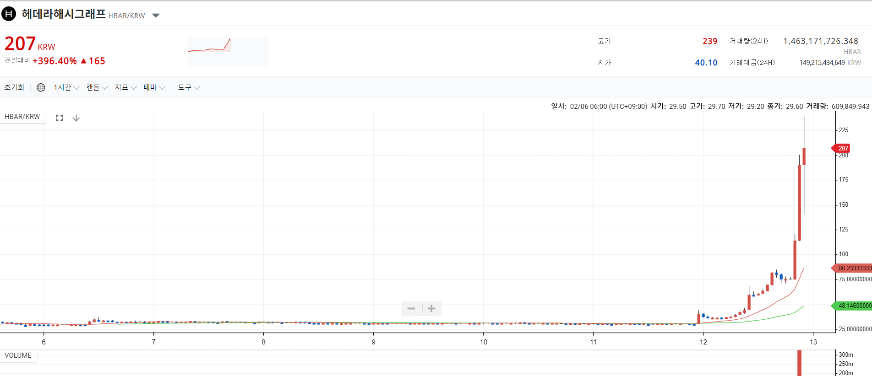Viewport: 872px width, 376px height.
Task: Click the 고가 high value 239
Action: click(710, 41)
